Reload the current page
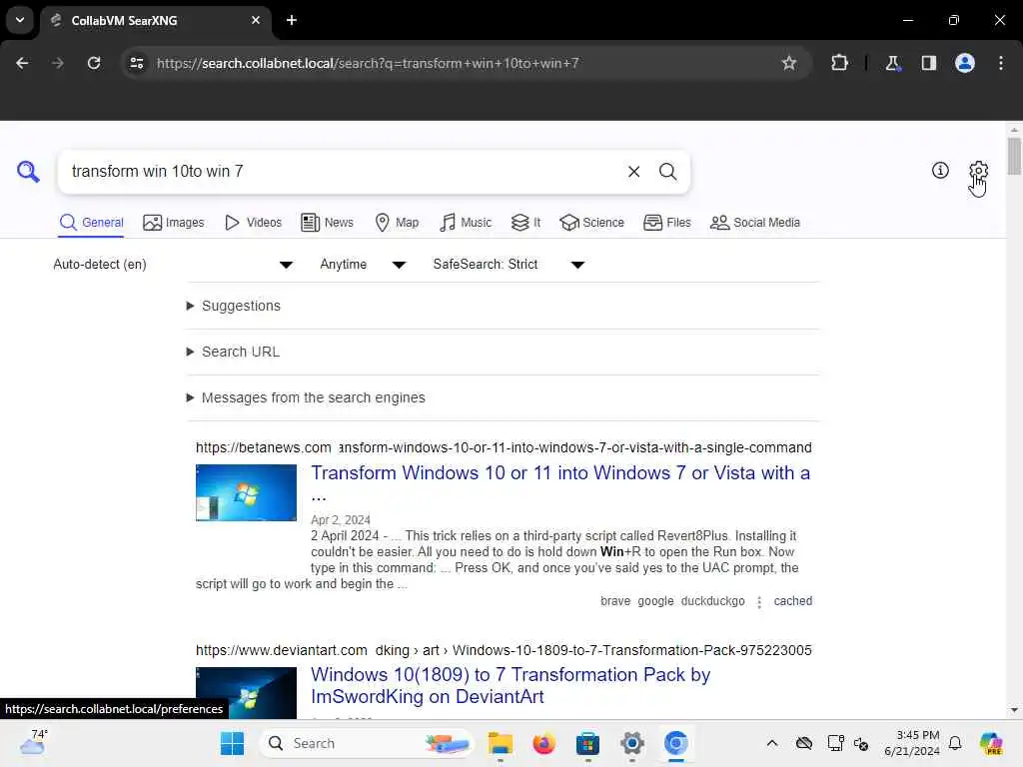1023x767 pixels. tap(94, 63)
